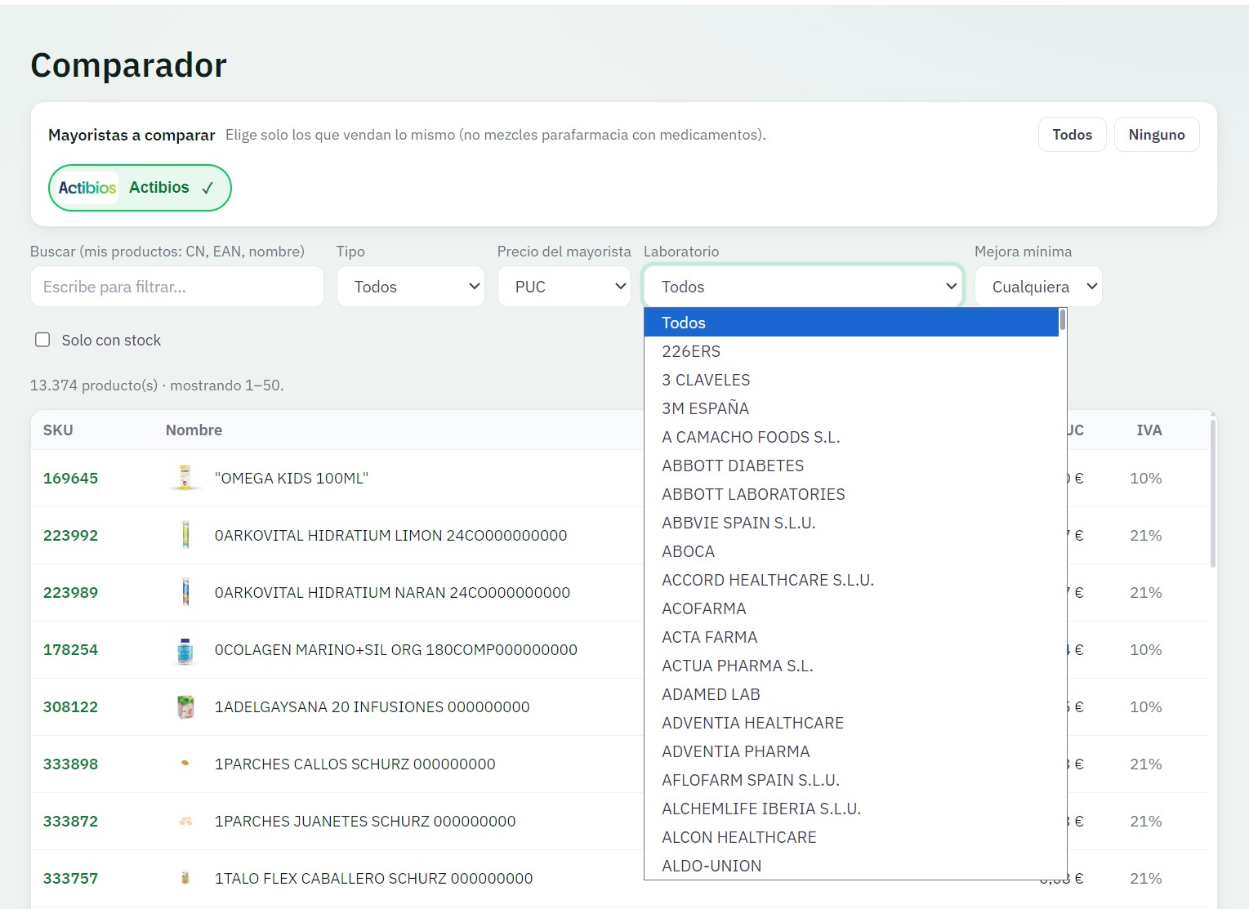Click the products table scrollbar thumb

(1213, 493)
